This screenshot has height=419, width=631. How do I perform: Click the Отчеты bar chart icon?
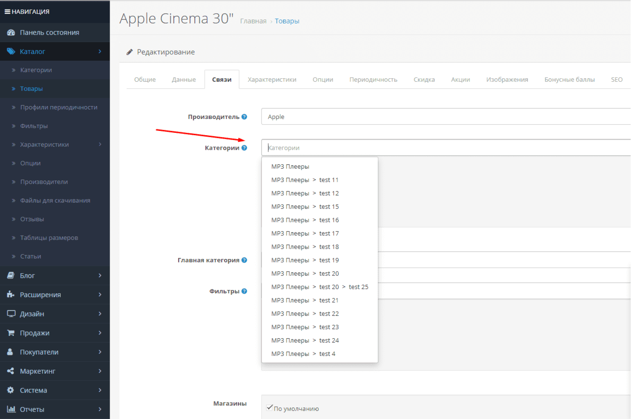pyautogui.click(x=11, y=409)
